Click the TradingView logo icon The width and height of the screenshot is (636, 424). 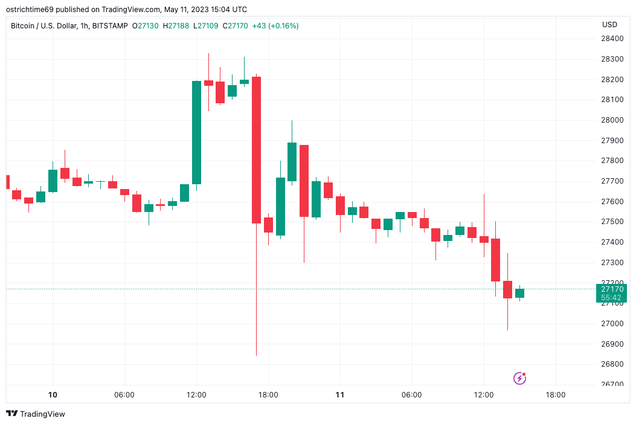pos(11,414)
